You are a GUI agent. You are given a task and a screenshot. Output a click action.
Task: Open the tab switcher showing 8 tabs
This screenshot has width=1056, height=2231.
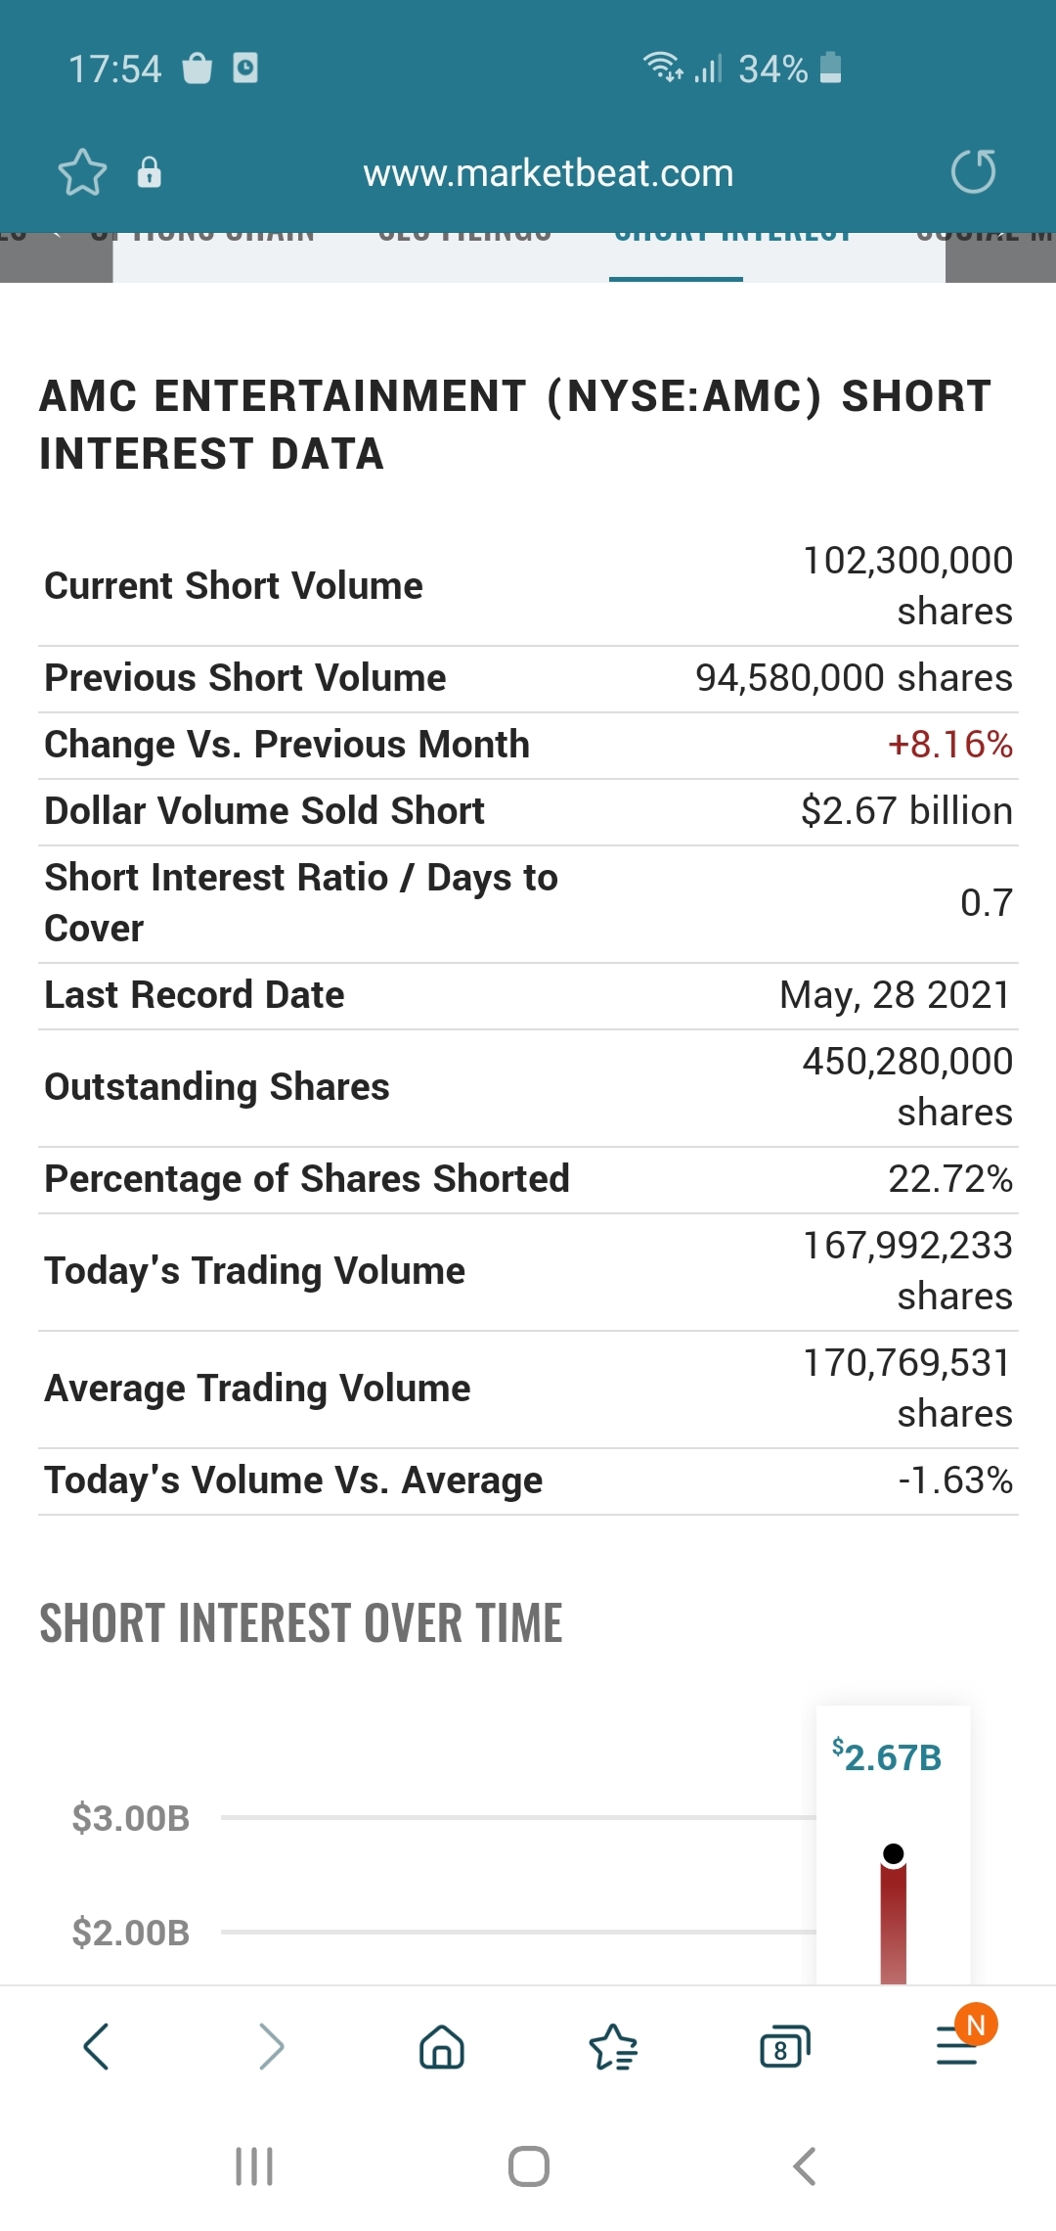(784, 2046)
